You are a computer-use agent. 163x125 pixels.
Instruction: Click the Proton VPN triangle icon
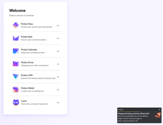pyautogui.click(x=16, y=77)
